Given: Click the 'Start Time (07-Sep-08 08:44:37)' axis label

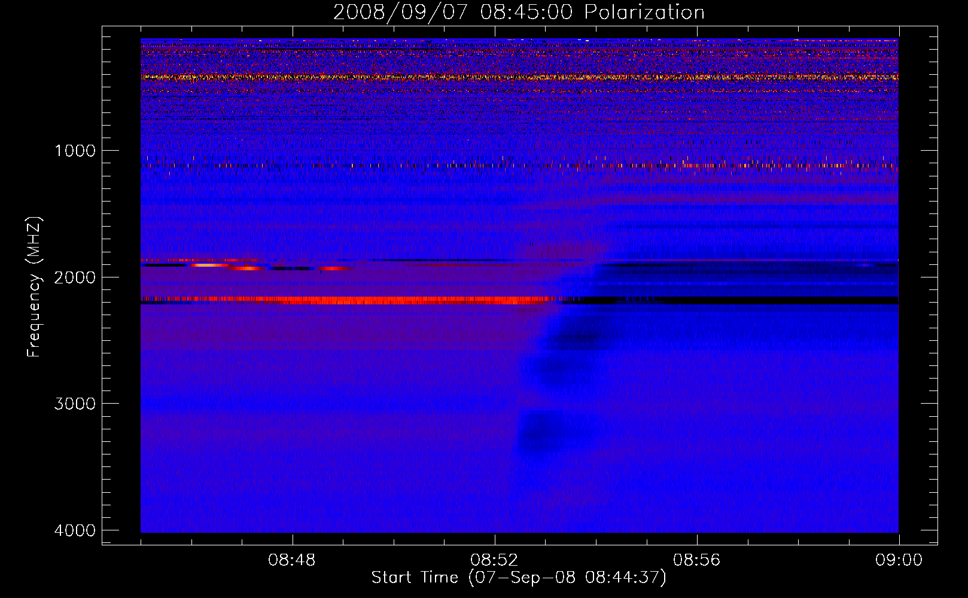Looking at the screenshot, I should click(x=519, y=578).
